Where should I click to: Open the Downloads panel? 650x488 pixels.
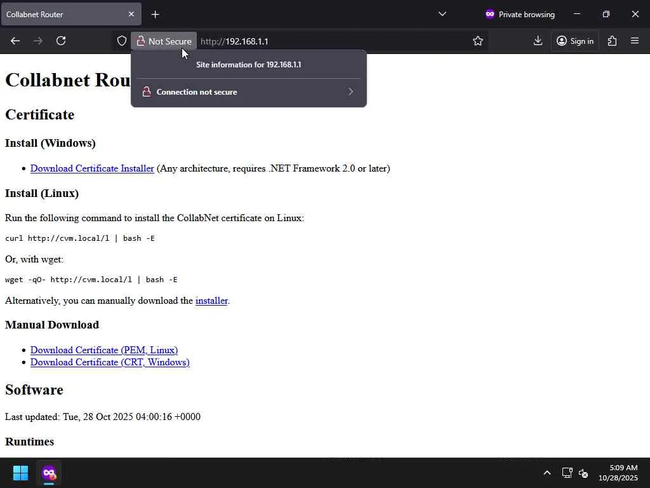[x=538, y=41]
